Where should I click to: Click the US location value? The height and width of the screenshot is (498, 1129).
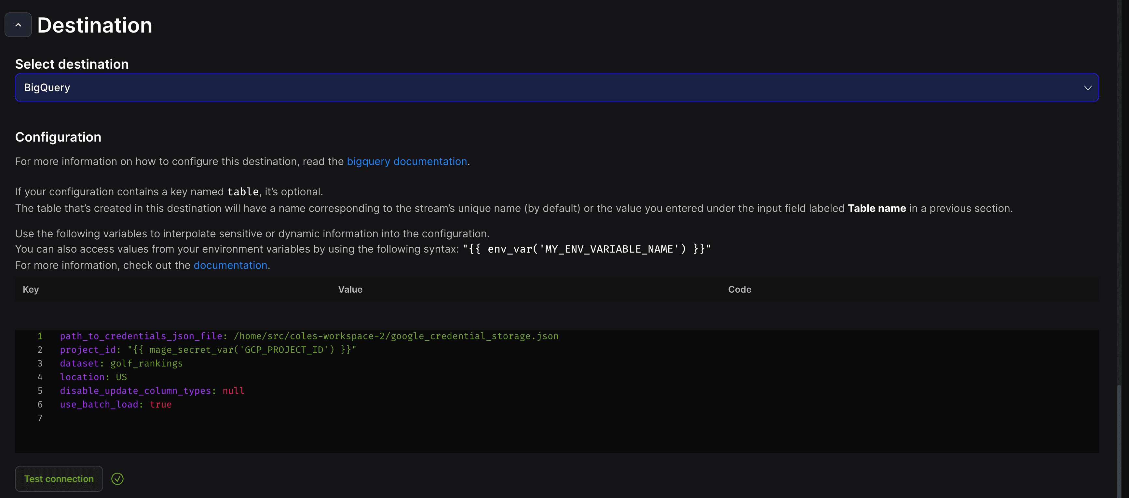coord(121,377)
